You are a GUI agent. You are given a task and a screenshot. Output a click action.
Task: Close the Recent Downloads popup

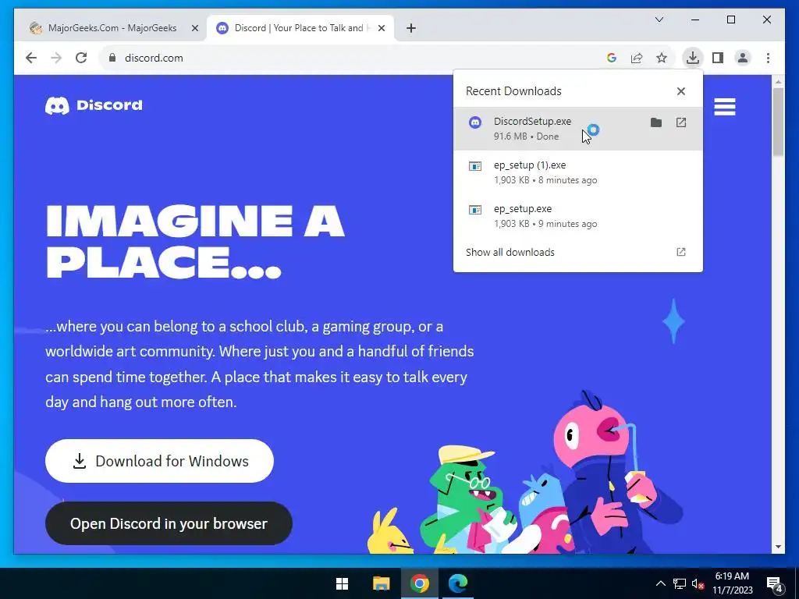[681, 91]
